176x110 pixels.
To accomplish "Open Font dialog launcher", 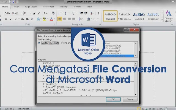I will pos(55,24).
